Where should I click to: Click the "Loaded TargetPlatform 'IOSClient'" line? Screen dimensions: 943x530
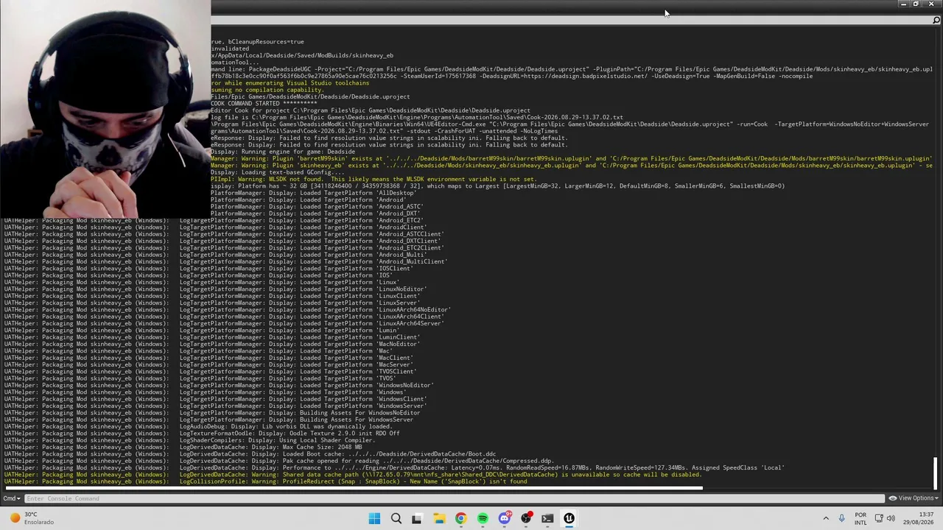tap(208, 269)
